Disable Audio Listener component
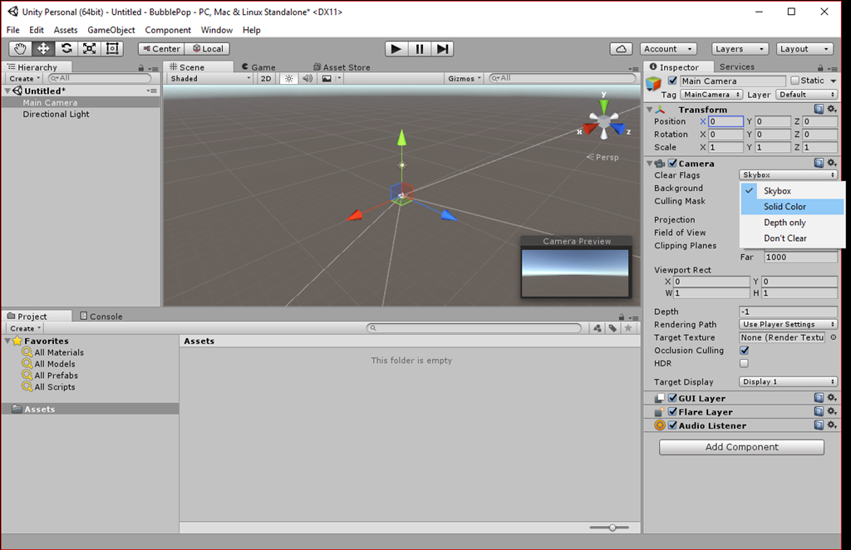This screenshot has width=851, height=550. click(672, 425)
